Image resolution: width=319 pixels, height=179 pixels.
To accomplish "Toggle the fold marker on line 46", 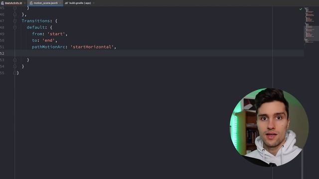I will tap(15, 14).
